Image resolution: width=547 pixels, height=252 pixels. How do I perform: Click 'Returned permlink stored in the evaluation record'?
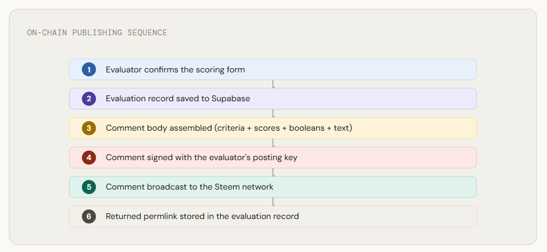coord(202,217)
